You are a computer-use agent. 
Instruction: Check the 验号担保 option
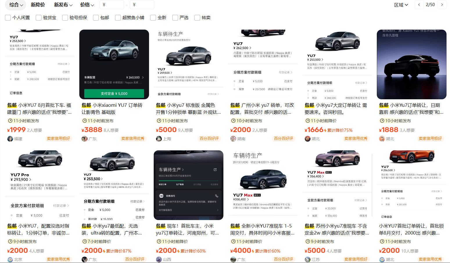pyautogui.click(x=65, y=18)
